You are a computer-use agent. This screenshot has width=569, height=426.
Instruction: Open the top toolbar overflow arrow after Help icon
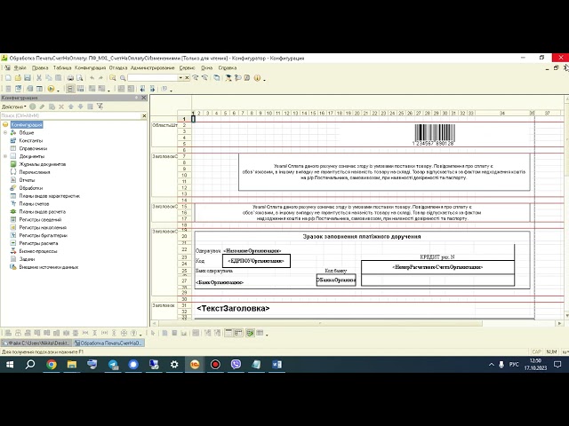coord(264,79)
